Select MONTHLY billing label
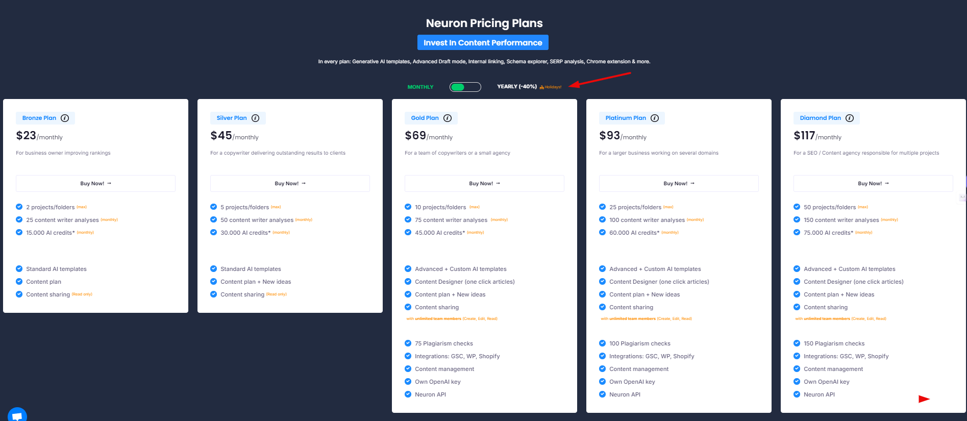 (420, 87)
